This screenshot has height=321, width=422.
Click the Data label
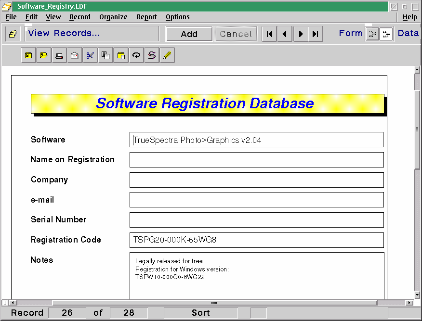[x=409, y=33]
